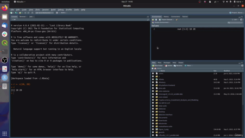Screen dimensions: 245x138
Task: Click the Delete button in Files pane
Action: [x=168, y=66]
